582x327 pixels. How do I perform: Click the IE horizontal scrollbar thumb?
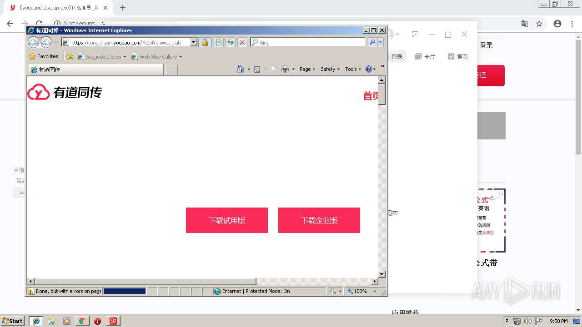click(145, 282)
